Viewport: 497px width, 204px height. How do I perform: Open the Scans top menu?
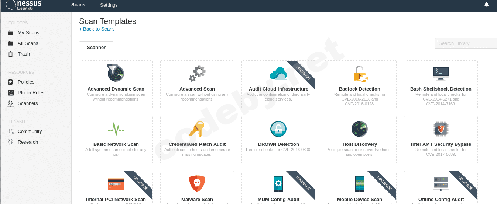pyautogui.click(x=78, y=5)
